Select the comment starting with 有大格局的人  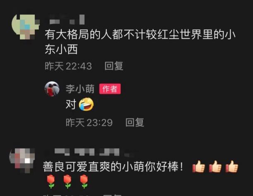pos(140,42)
